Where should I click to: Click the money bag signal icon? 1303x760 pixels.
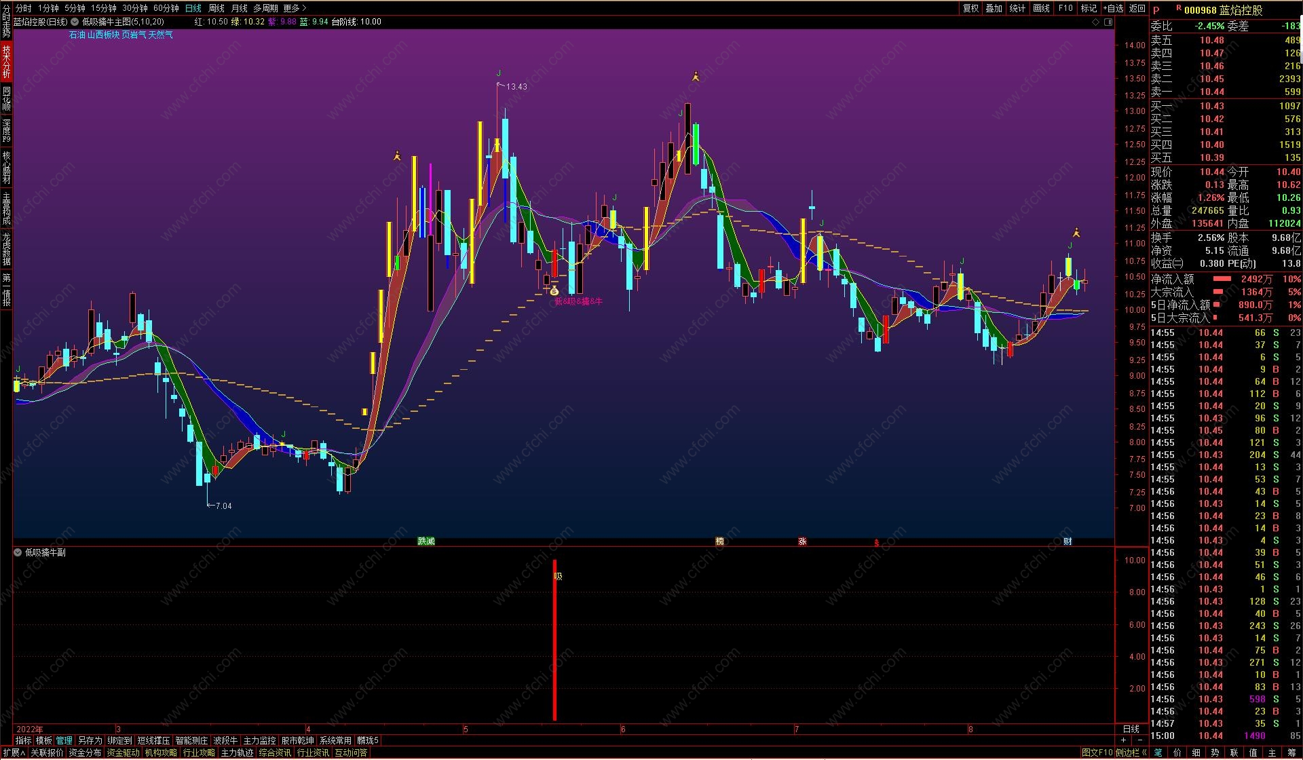pyautogui.click(x=554, y=291)
